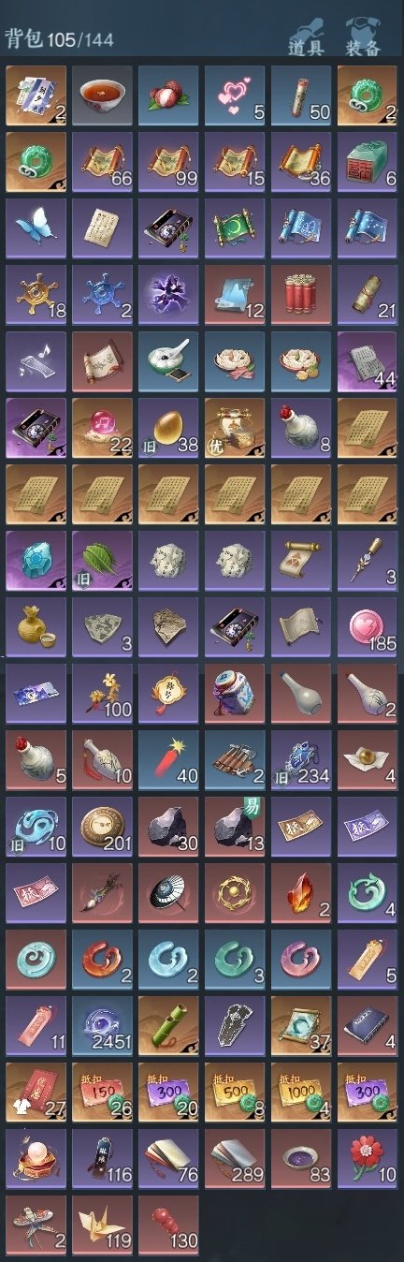Pick the red firework rocket with count 40
The height and width of the screenshot is (1262, 404).
point(168,760)
